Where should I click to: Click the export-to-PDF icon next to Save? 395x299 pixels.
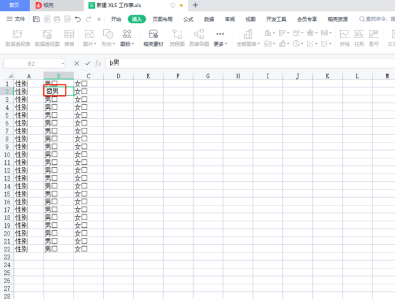47,19
